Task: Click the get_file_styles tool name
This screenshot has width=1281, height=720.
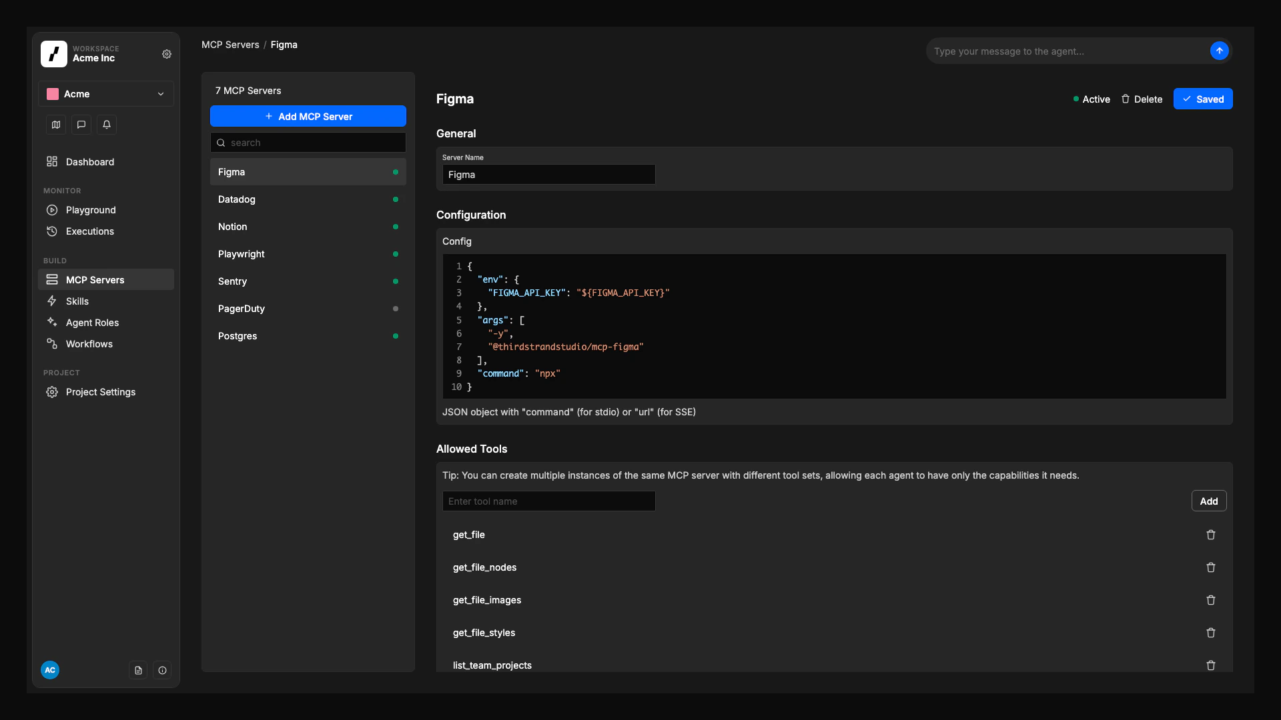Action: (484, 633)
